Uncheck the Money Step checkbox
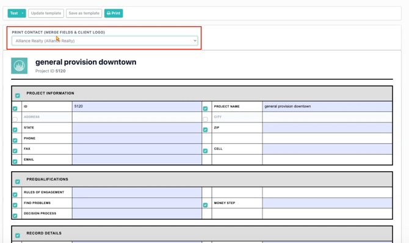409x243 pixels. click(x=205, y=205)
